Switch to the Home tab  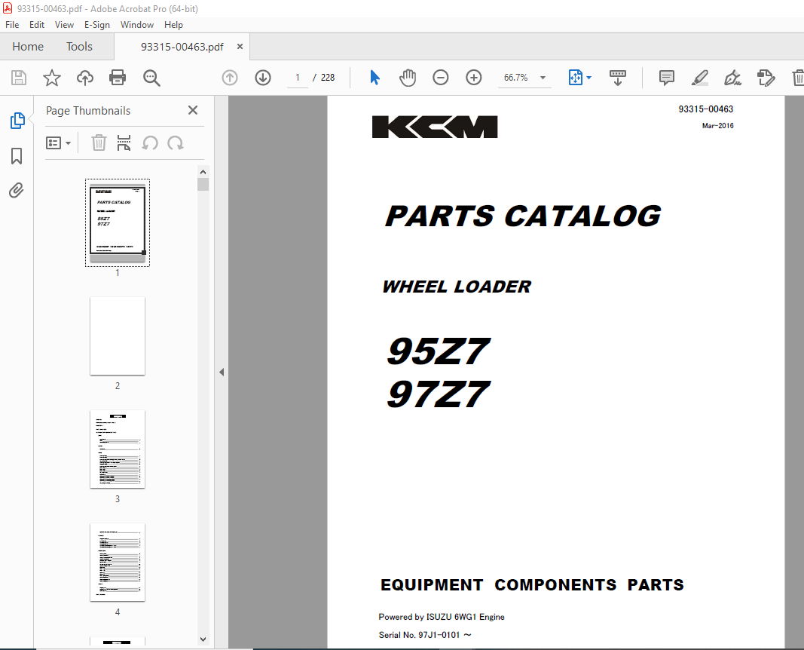pos(28,47)
